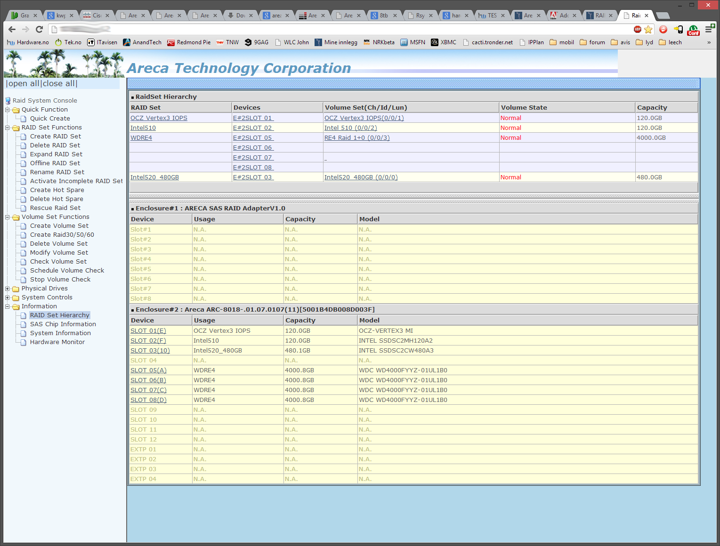The width and height of the screenshot is (720, 546).
Task: Click the OCZ-VERTEX3 MI model cell
Action: point(527,331)
